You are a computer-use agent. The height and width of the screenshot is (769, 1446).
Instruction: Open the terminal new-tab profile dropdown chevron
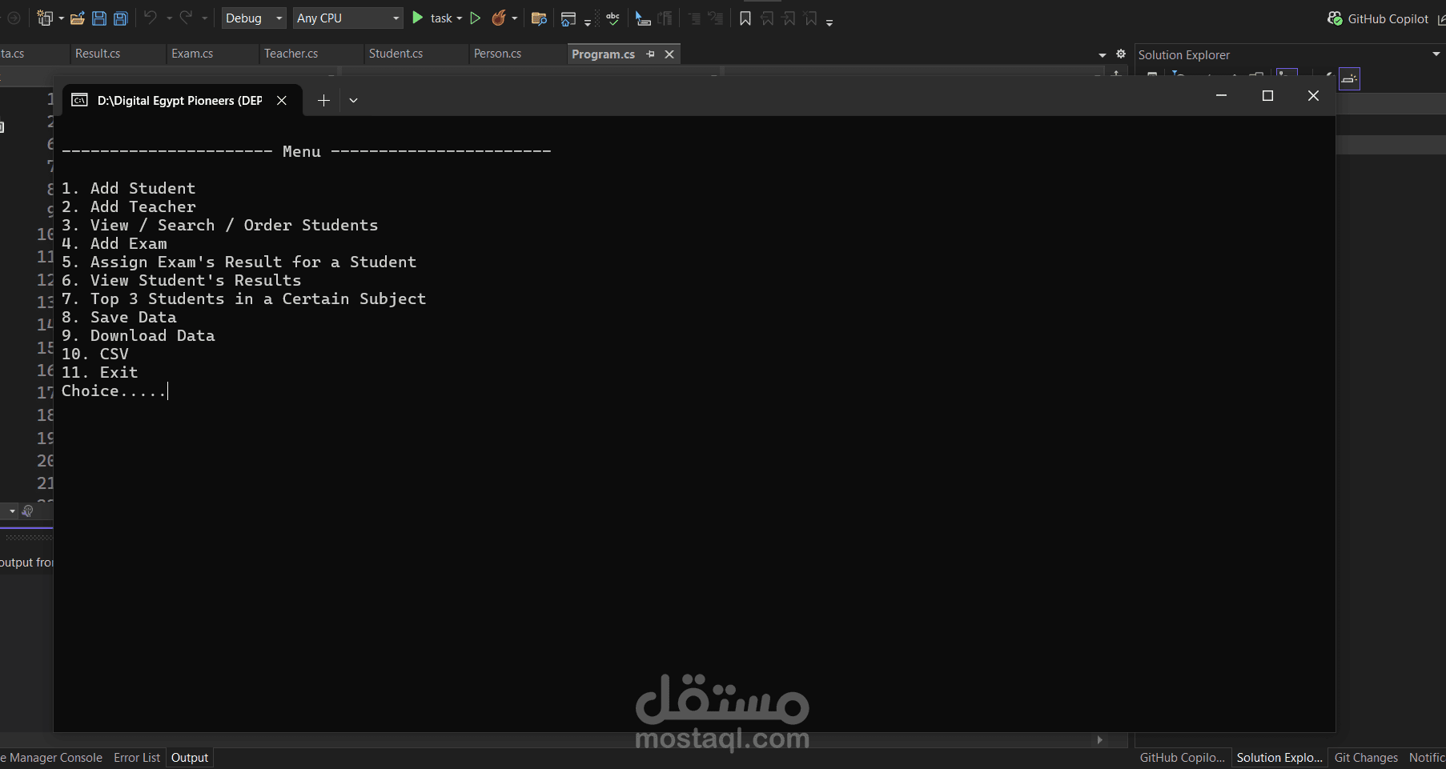pyautogui.click(x=353, y=100)
